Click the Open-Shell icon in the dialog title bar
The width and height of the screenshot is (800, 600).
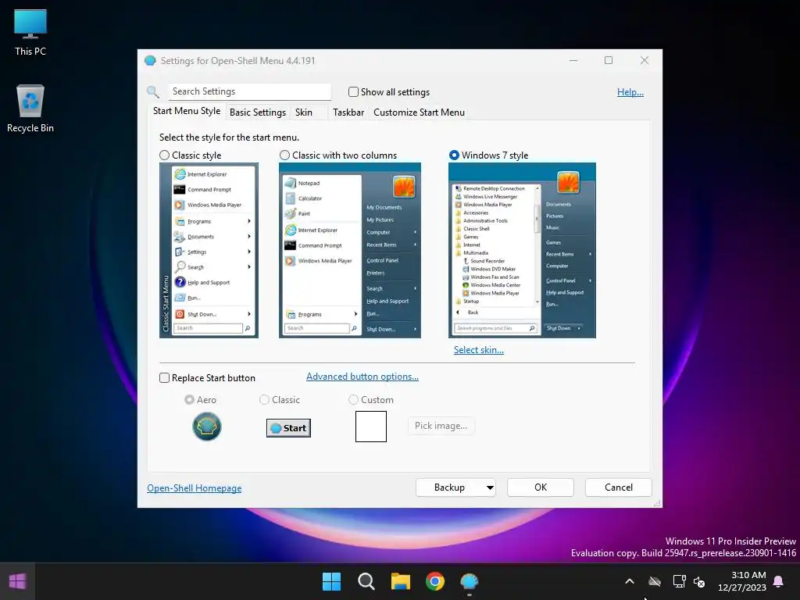click(150, 61)
